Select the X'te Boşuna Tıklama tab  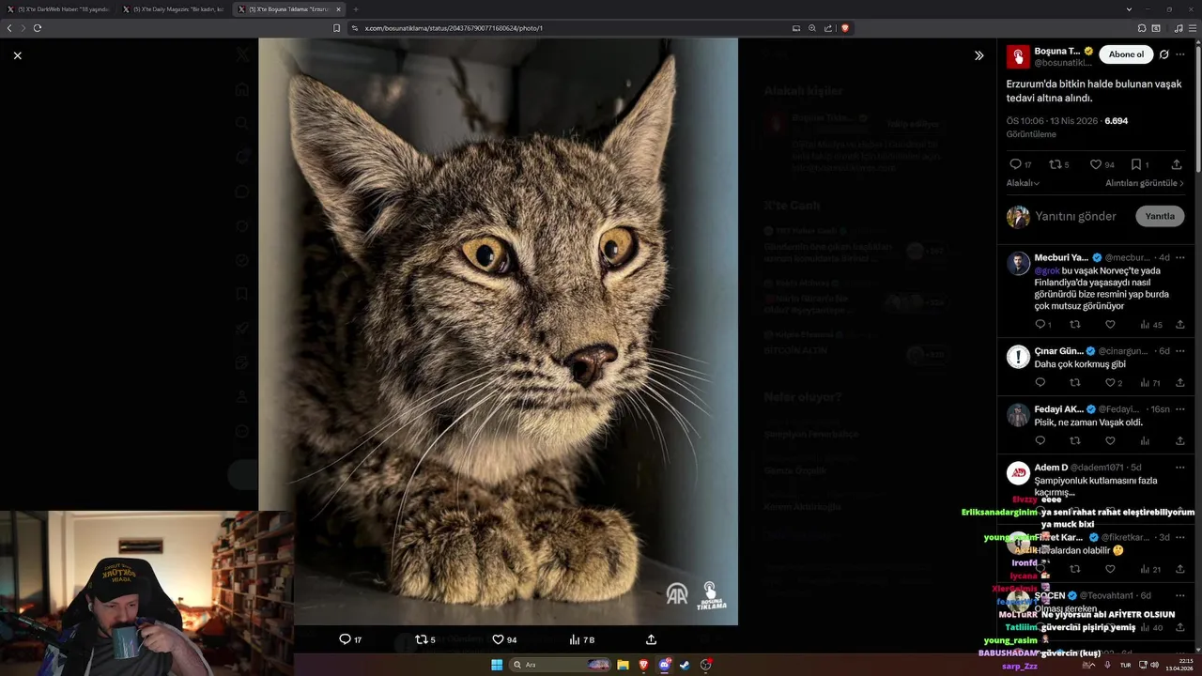tap(289, 9)
